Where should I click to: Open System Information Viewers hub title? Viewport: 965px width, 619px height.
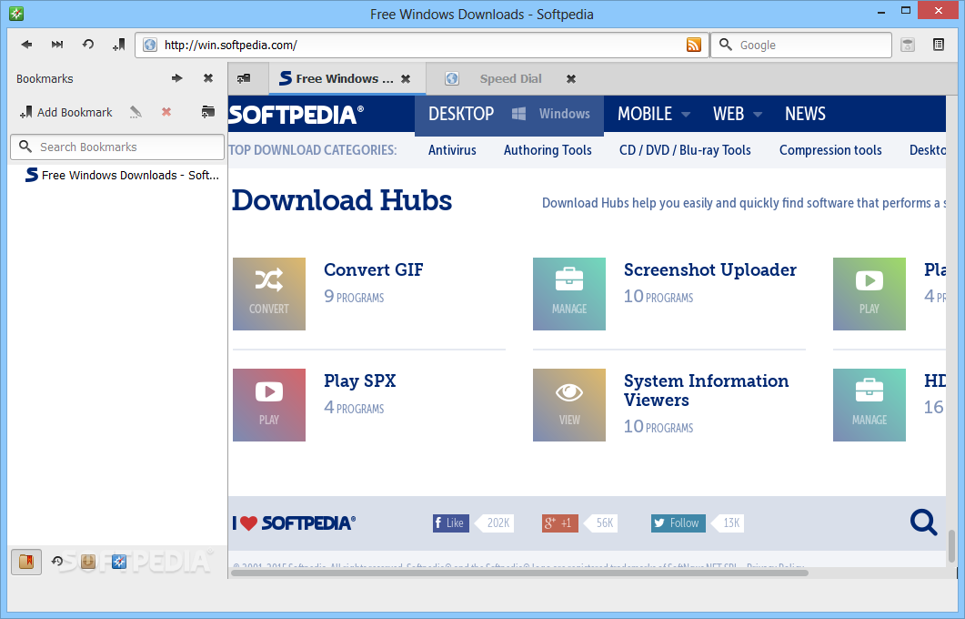click(x=706, y=391)
